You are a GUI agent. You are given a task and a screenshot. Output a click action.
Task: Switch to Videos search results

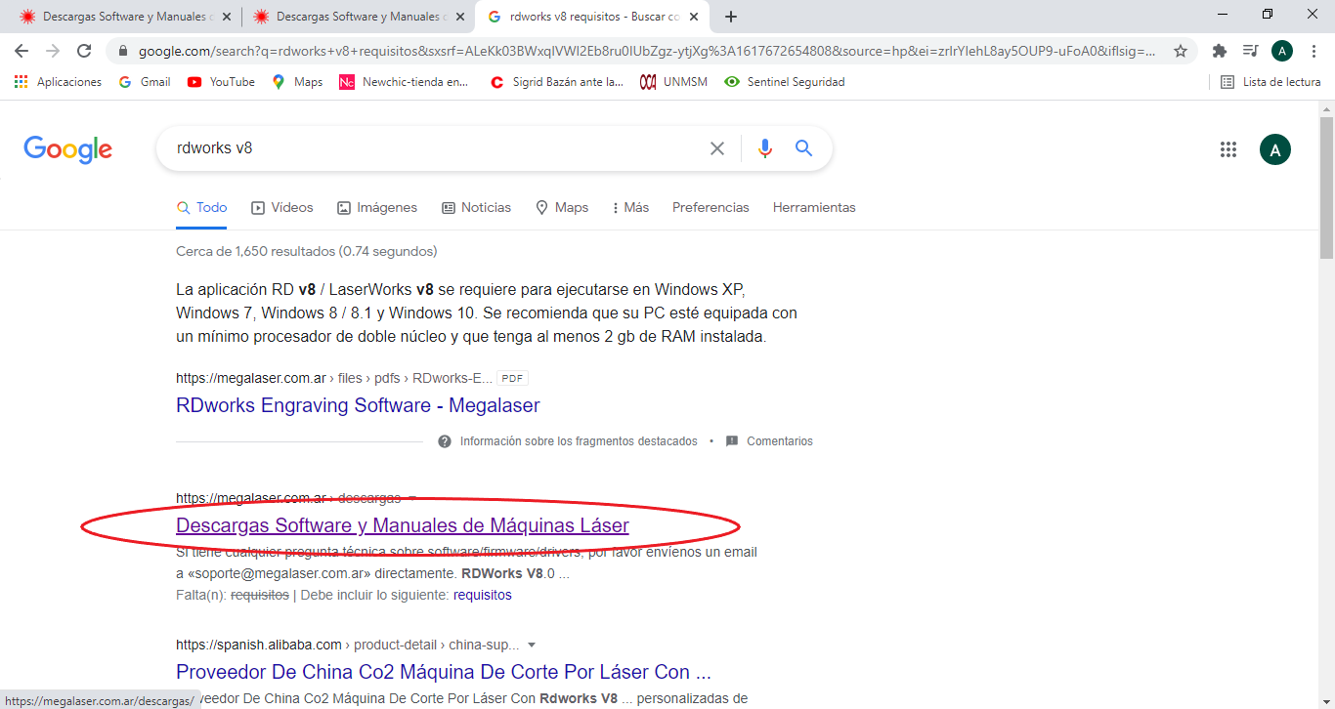pos(282,207)
